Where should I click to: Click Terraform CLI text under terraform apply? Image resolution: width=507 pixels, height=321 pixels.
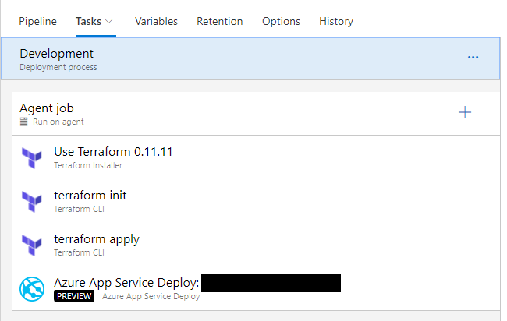pos(79,252)
